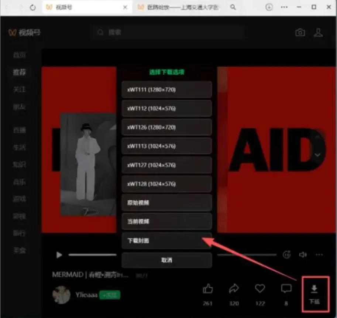This screenshot has width=337, height=318.
Task: Select 原始视频 to download original video
Action: [167, 203]
